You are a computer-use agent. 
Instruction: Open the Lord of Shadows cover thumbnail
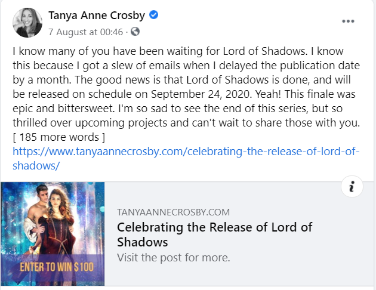point(53,234)
